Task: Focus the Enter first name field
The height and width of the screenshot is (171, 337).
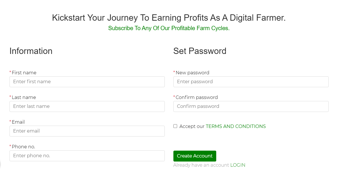Action: [x=87, y=82]
